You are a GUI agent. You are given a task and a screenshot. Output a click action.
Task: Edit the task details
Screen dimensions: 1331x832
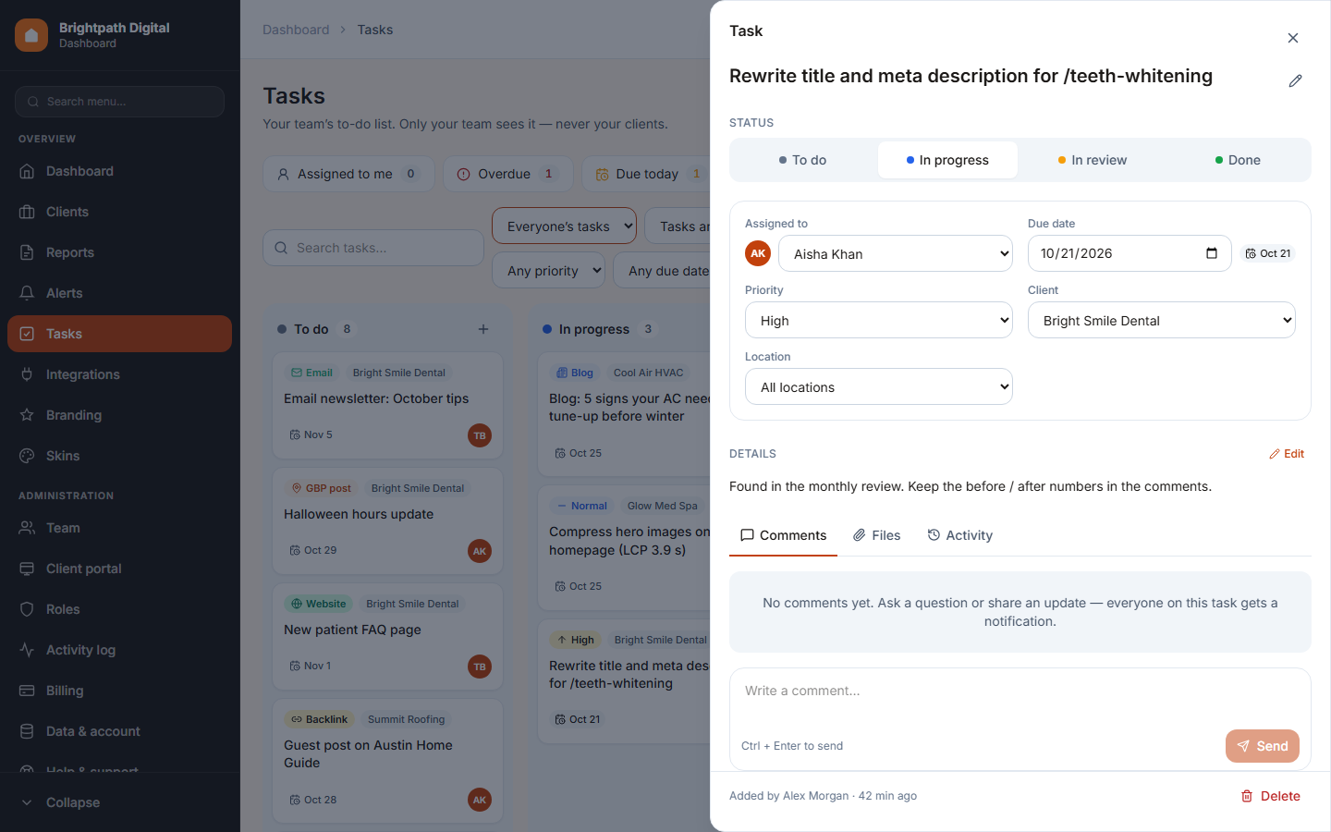(x=1287, y=454)
